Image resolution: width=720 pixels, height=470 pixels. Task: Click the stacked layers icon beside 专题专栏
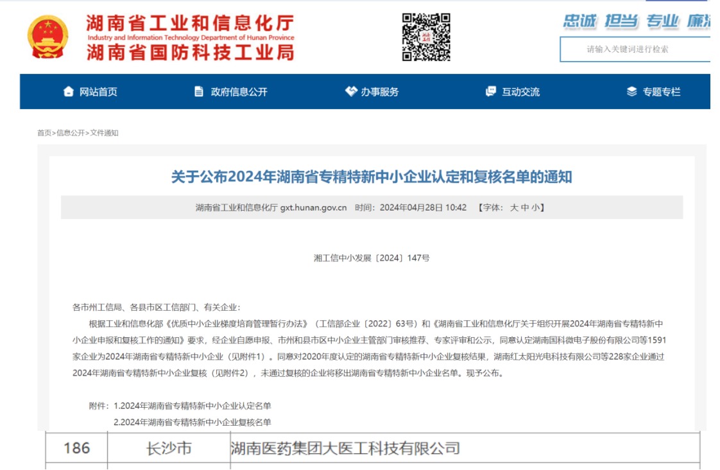click(631, 92)
